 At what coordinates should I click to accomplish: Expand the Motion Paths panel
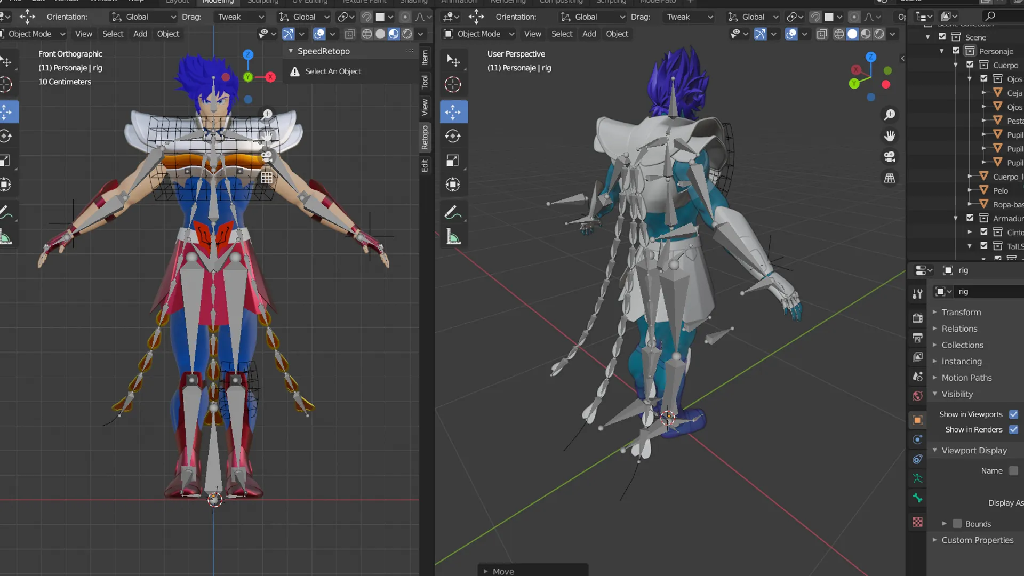(x=966, y=378)
